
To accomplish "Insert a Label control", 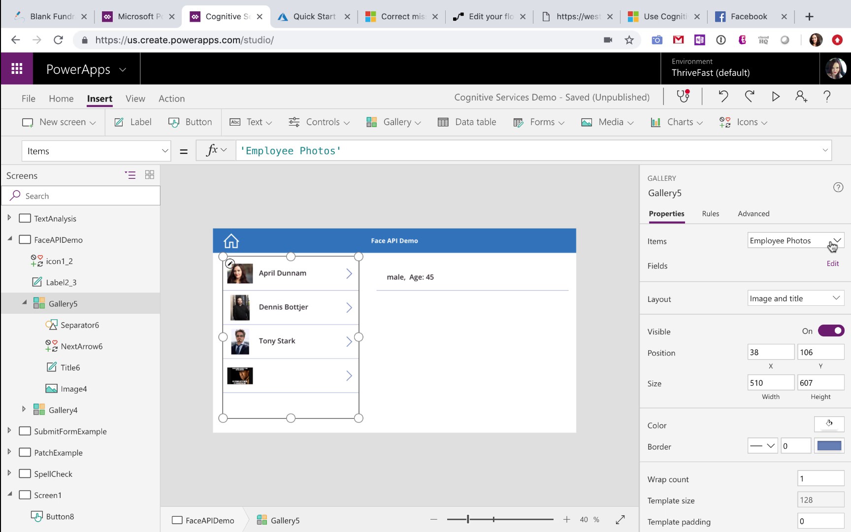I will 133,122.
